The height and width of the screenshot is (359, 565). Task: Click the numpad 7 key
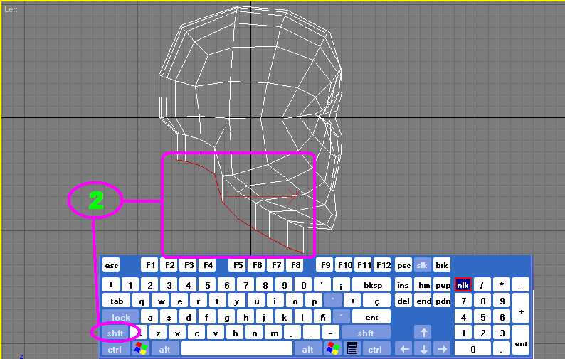coord(463,301)
